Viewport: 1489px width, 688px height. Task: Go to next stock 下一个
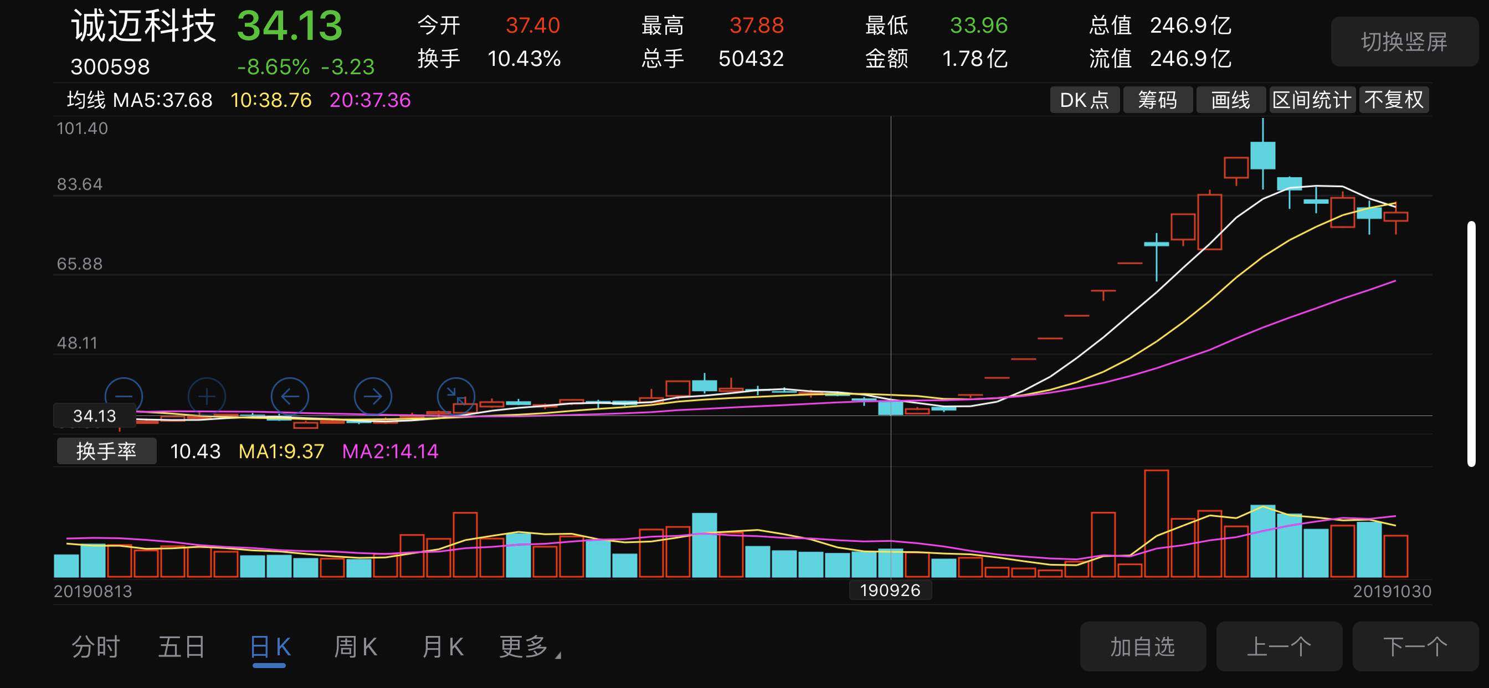point(1415,646)
